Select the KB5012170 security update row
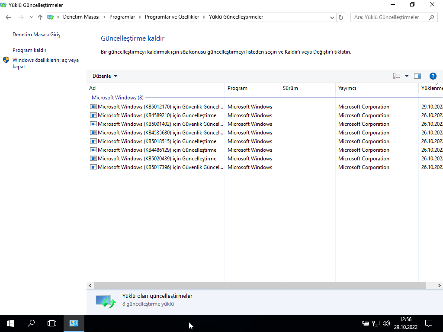 point(160,107)
